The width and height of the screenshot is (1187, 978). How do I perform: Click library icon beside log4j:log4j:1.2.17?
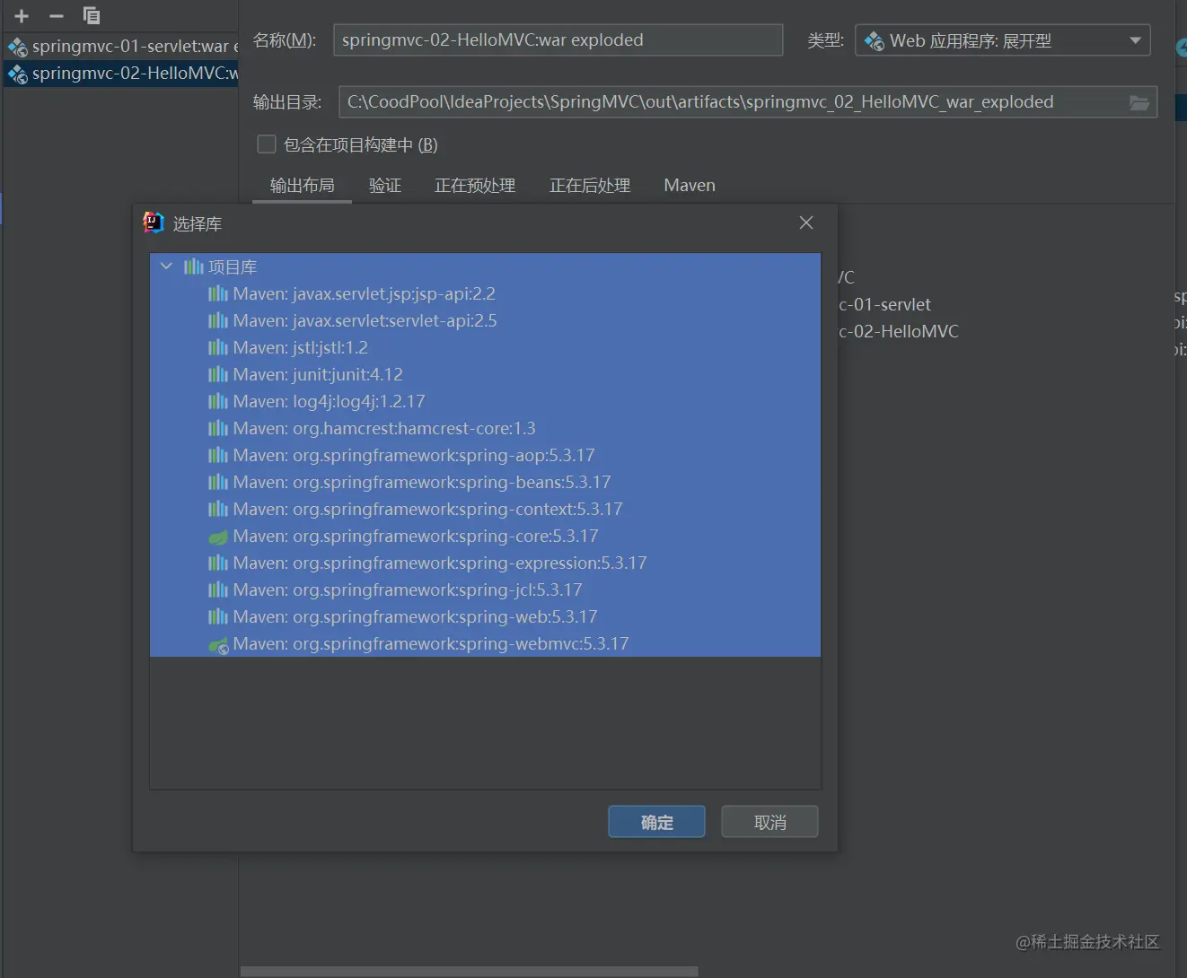click(x=218, y=402)
